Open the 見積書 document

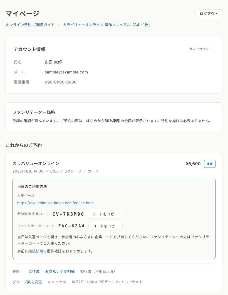click(x=34, y=271)
